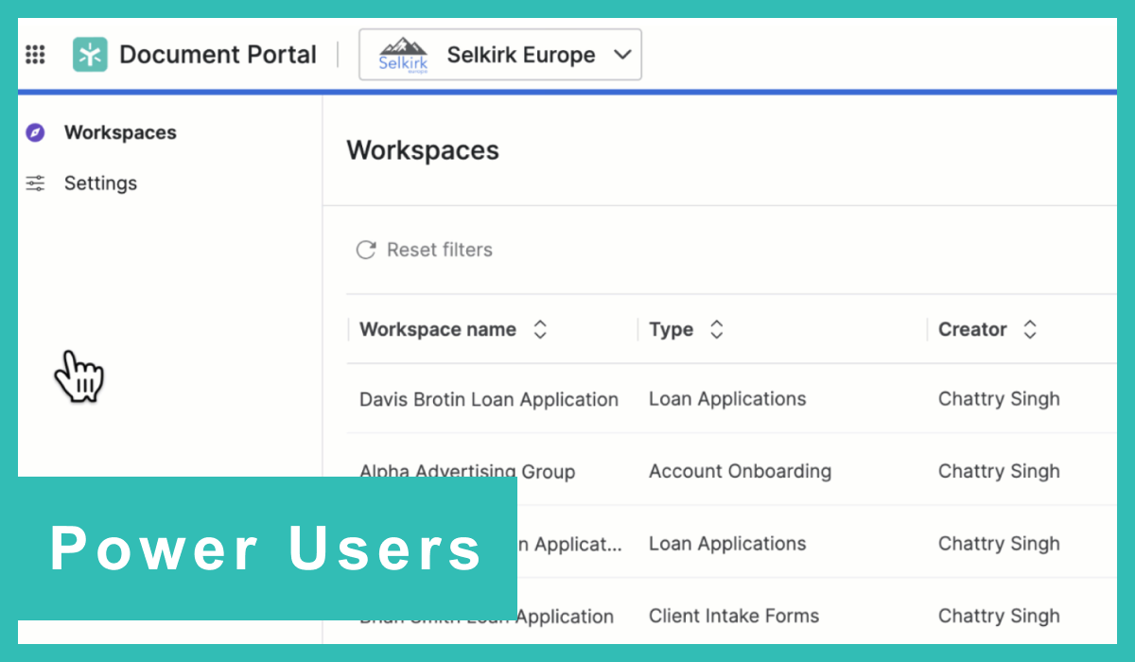Select the Client Intake Forms type cell
Viewport: 1135px width, 662px height.
coord(733,616)
